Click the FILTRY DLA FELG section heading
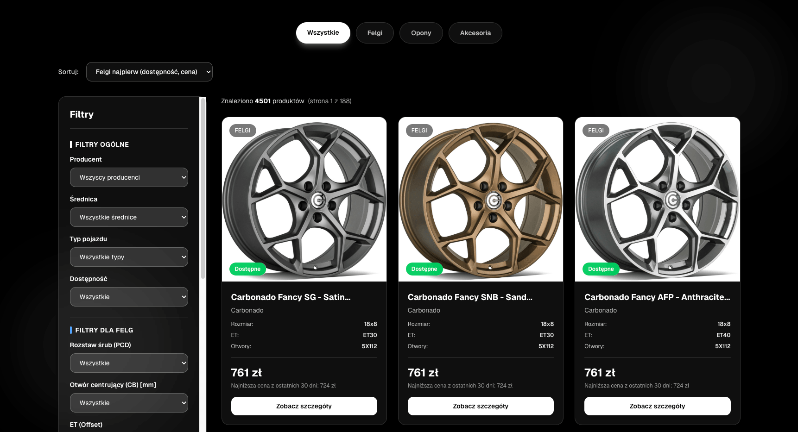 (104, 330)
